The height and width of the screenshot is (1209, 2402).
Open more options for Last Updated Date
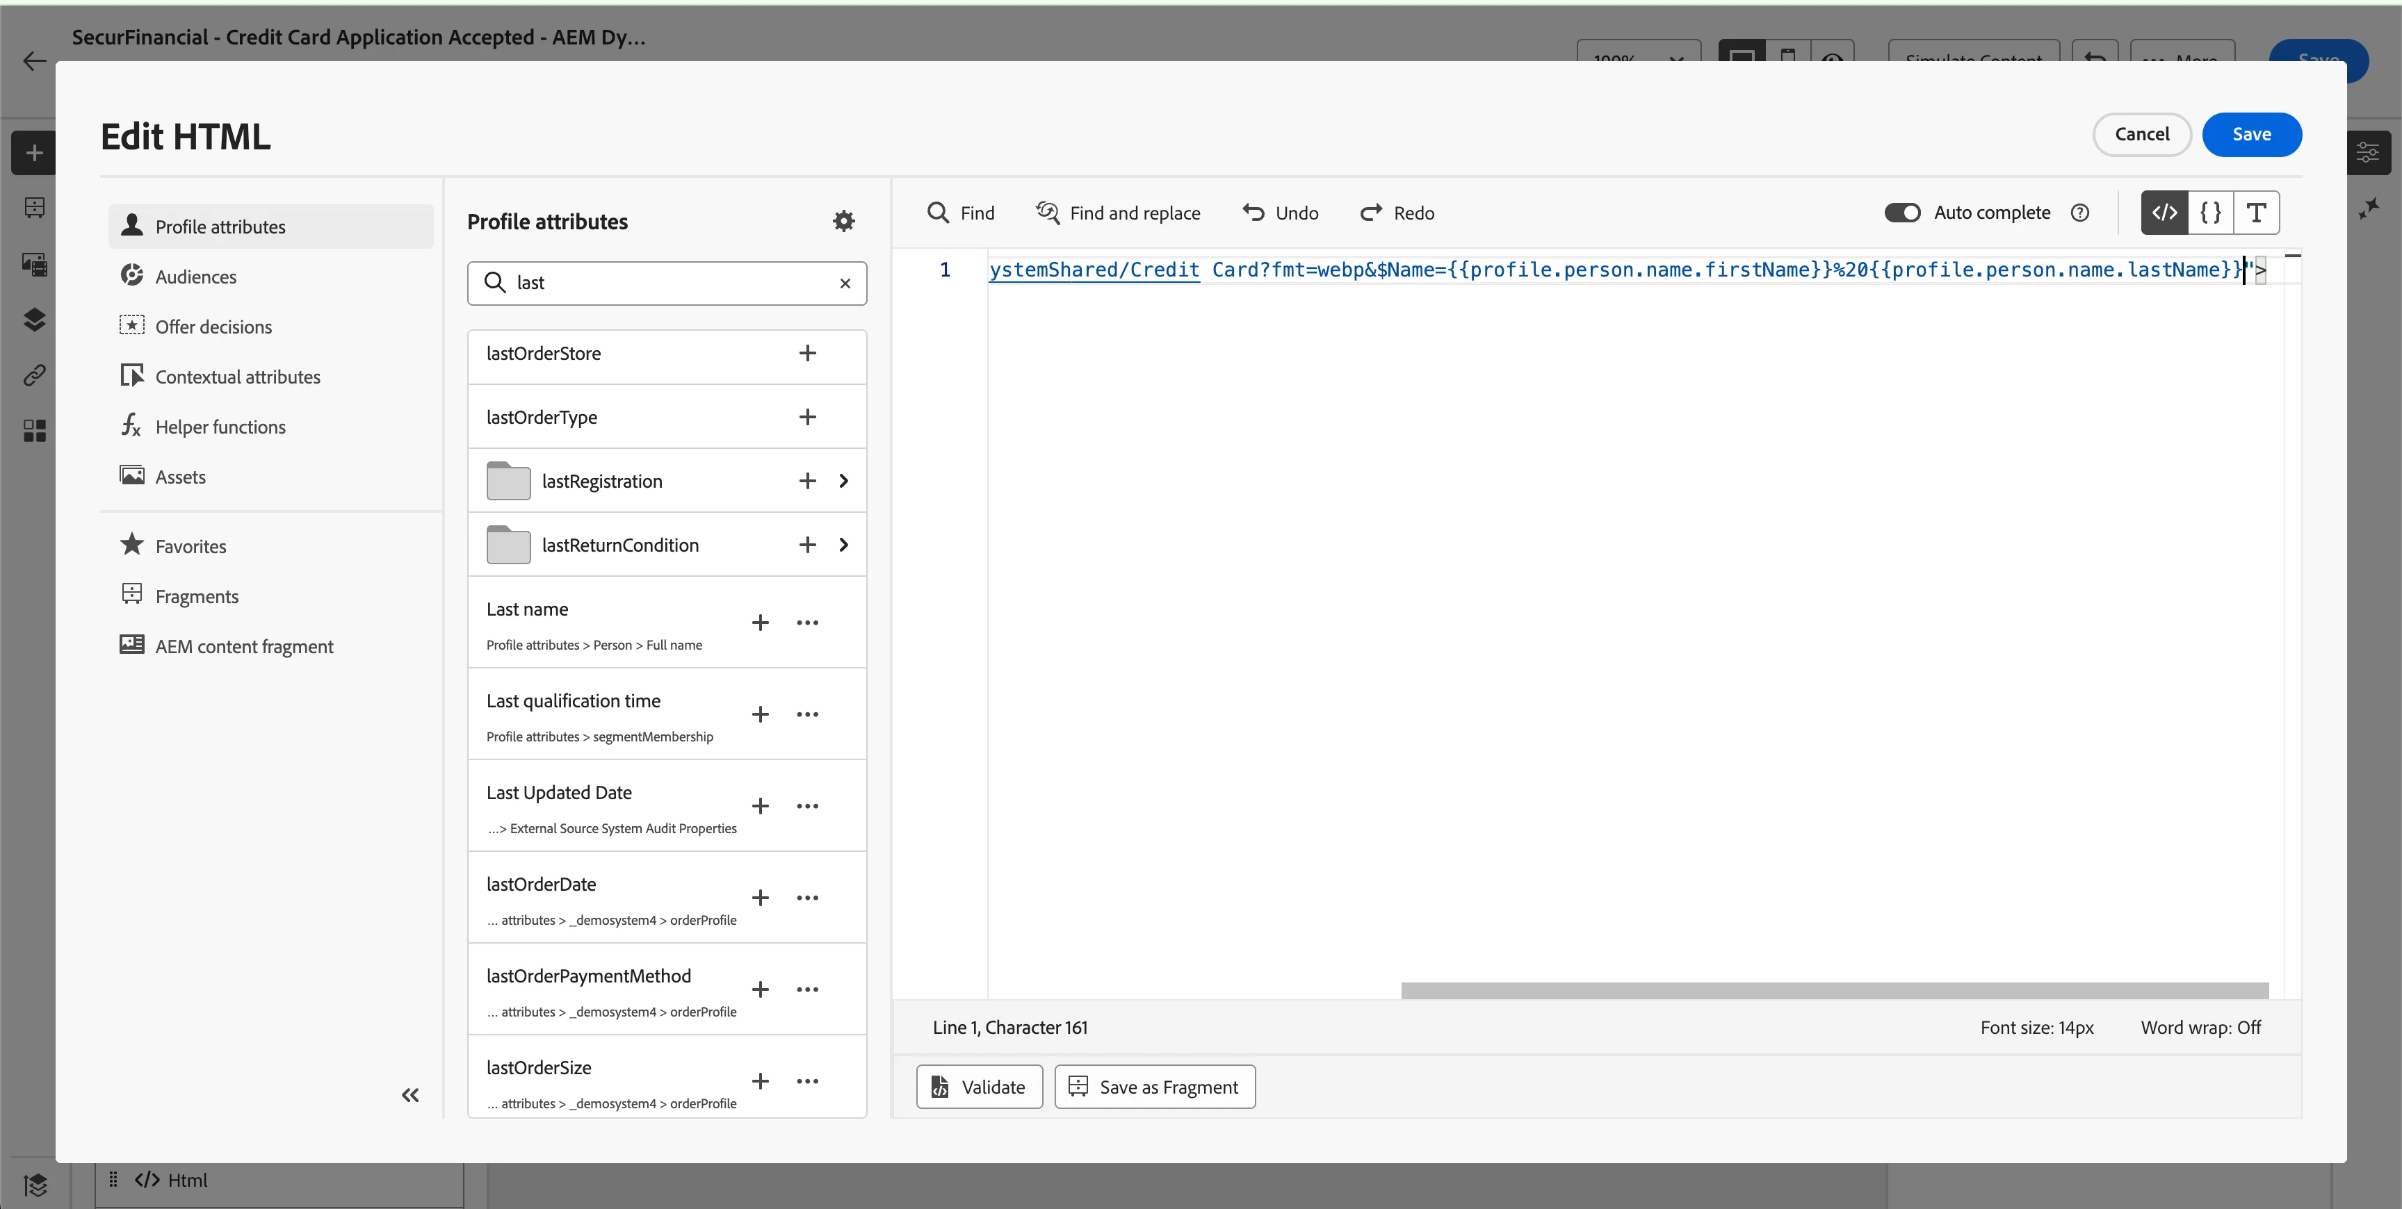coord(808,806)
